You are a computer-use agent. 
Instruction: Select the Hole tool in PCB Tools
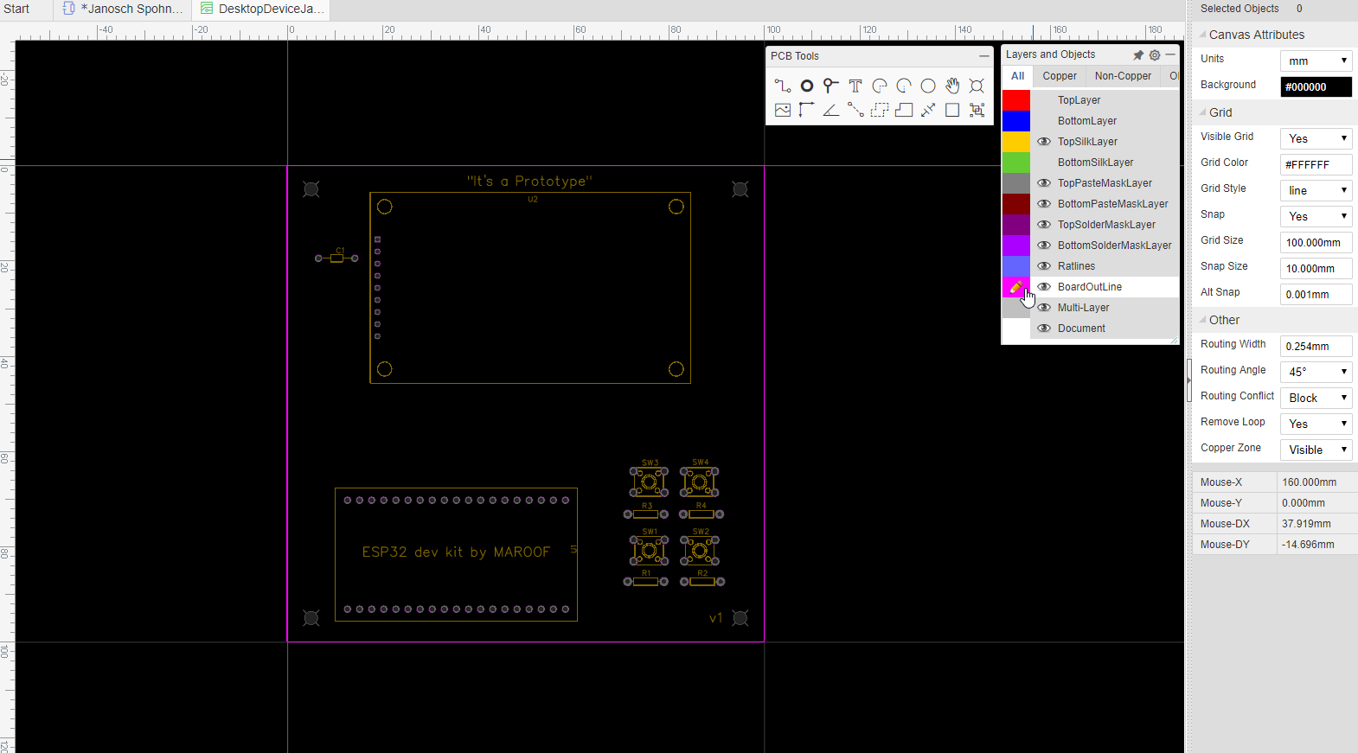point(977,86)
